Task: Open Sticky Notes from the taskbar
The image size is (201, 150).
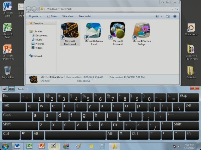Action: pos(90,146)
